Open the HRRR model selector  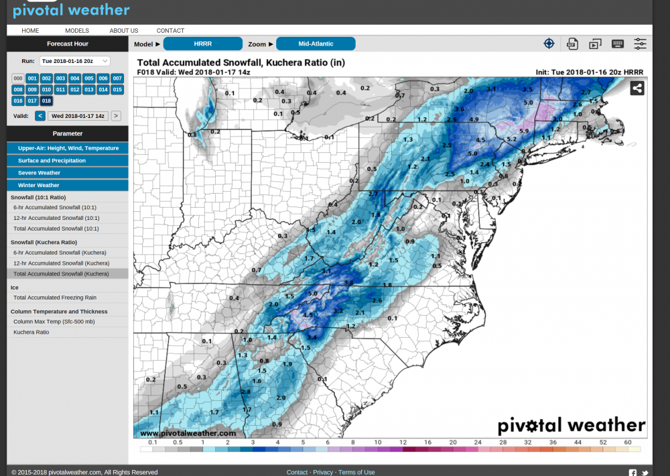[203, 44]
